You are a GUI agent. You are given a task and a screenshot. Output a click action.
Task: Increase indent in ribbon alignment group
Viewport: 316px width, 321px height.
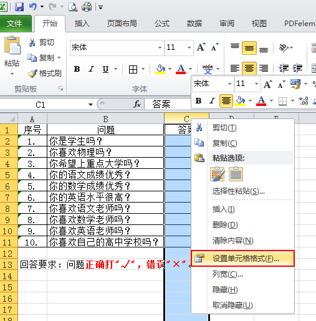tap(297, 68)
